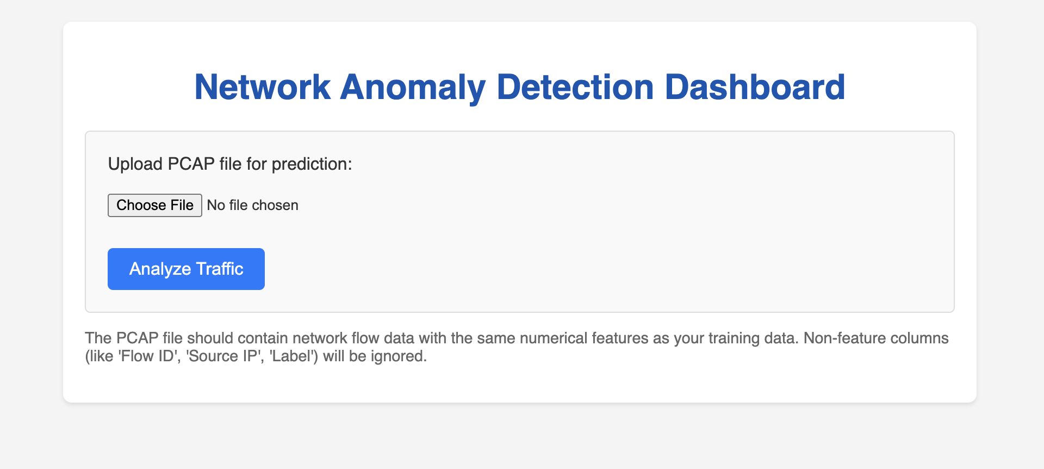Click the Network Anomaly Detection Dashboard title
Viewport: 1044px width, 469px height.
tap(519, 87)
